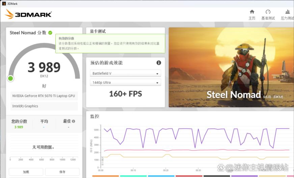
Task: Click 3DMark app icon in title bar
Action: point(4,3)
